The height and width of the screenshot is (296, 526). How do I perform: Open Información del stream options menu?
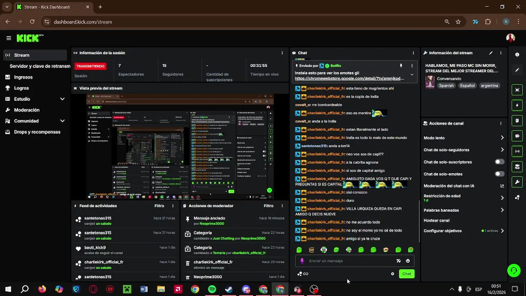click(501, 53)
